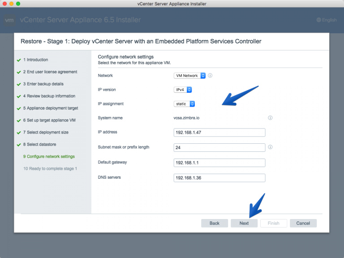
Task: Click the green checkmark beside Introduction
Action: (x=19, y=60)
